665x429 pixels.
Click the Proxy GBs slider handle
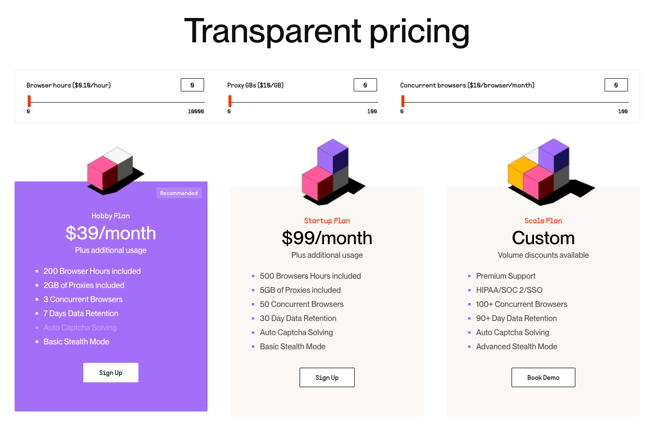pos(229,100)
